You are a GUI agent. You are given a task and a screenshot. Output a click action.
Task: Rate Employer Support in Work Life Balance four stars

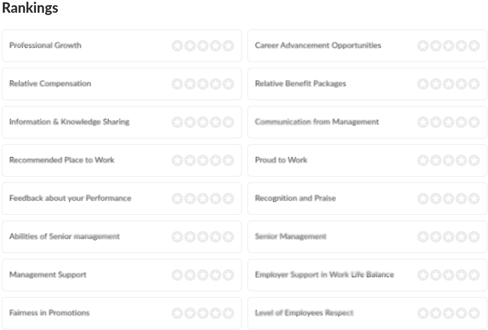click(x=461, y=275)
